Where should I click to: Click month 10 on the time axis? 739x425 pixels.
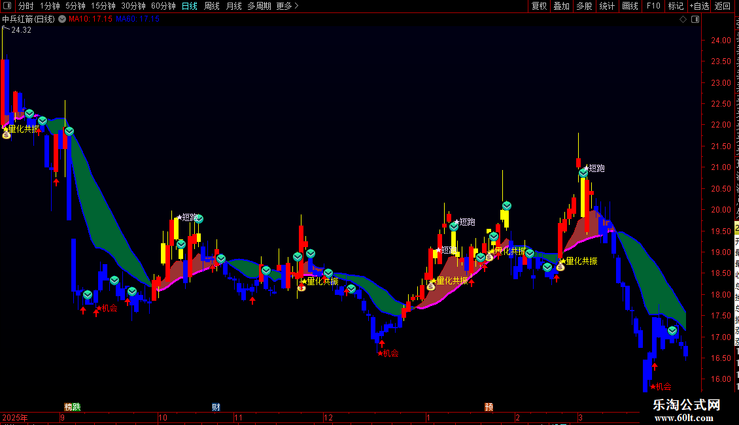point(163,418)
